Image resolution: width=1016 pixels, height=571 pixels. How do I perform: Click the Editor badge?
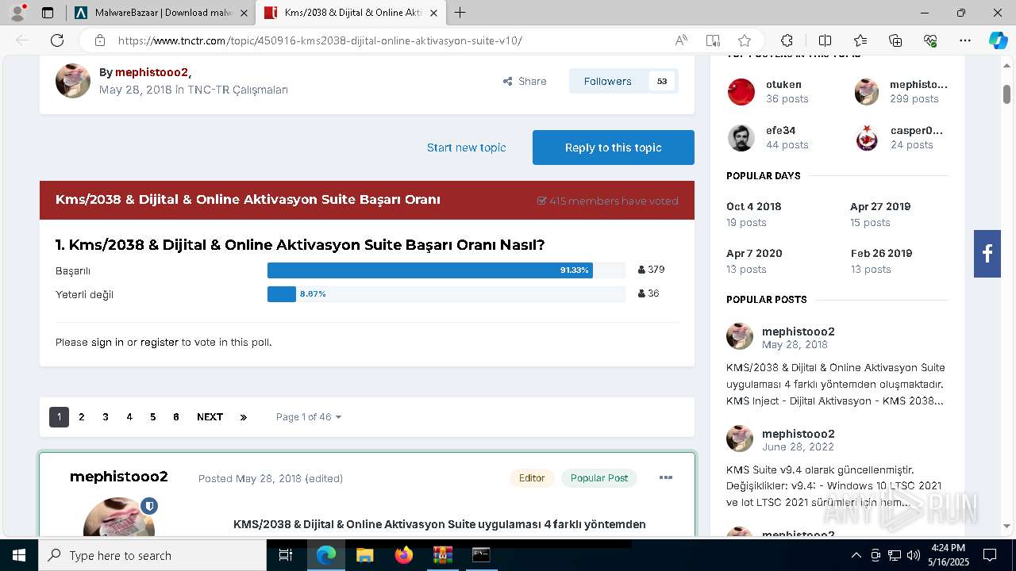pos(532,478)
